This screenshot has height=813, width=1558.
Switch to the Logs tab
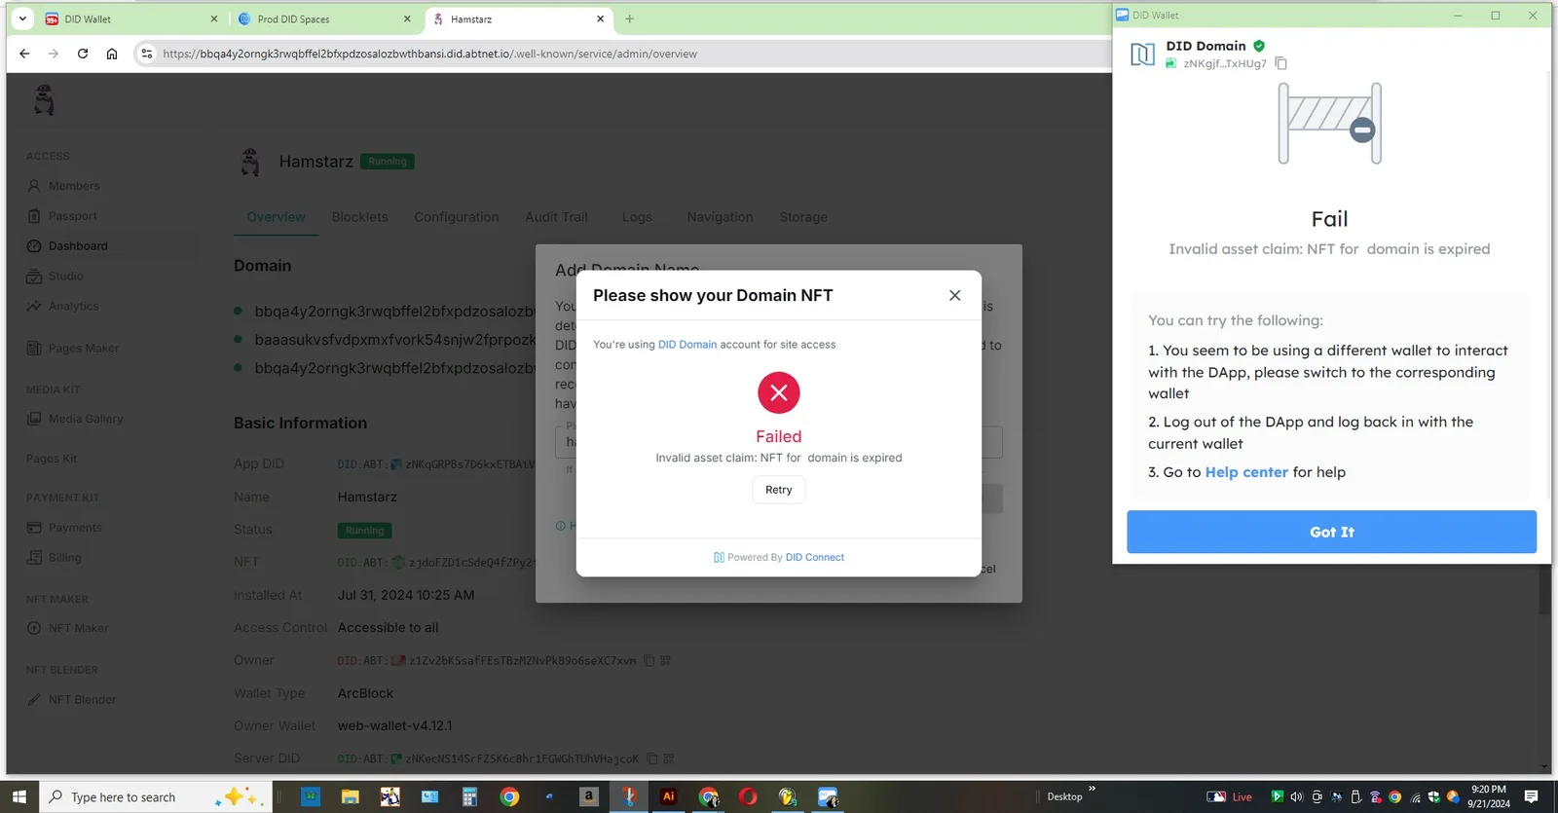637,217
